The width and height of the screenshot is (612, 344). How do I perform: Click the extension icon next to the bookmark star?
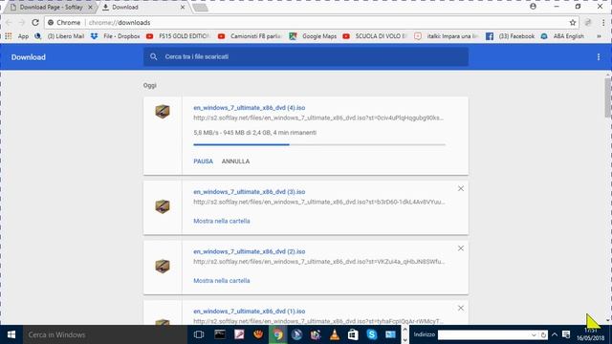[x=588, y=23]
